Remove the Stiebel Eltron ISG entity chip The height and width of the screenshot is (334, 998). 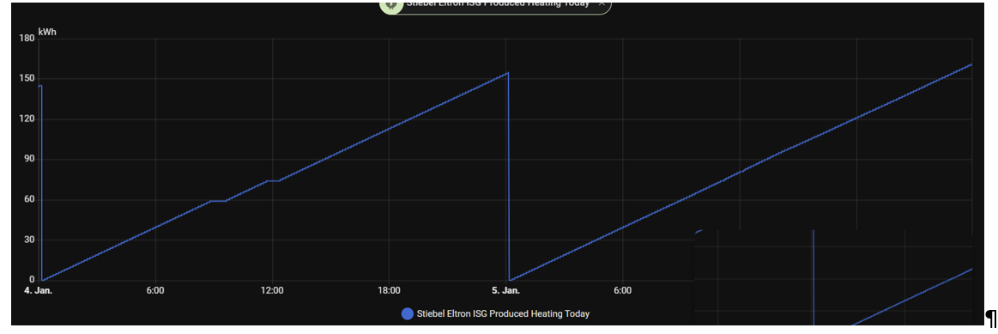tap(602, 3)
